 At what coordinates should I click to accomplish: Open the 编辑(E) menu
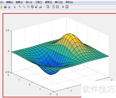tap(10, 2)
